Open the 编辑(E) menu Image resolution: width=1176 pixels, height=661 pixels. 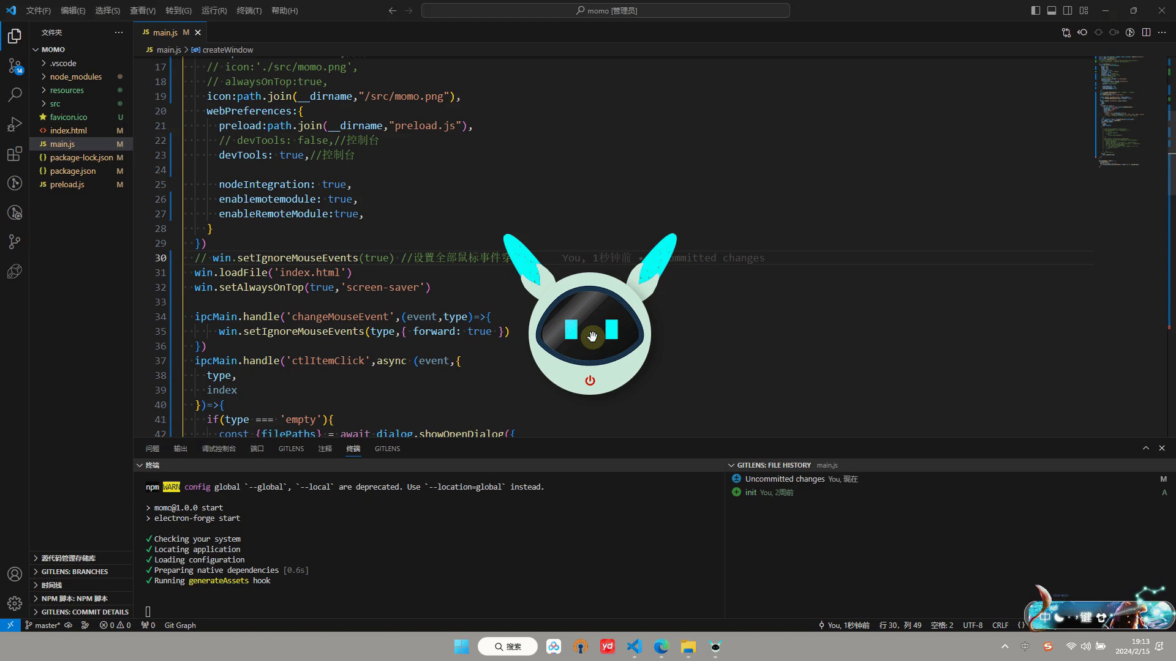point(73,10)
